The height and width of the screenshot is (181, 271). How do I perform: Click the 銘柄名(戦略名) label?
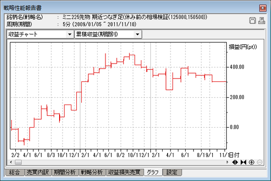(x=25, y=17)
